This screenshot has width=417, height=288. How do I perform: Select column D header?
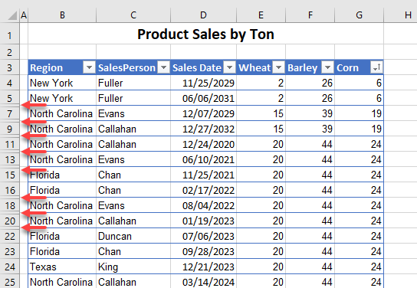(203, 15)
